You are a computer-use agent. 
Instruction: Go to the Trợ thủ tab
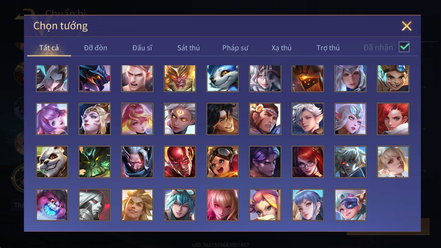click(328, 48)
